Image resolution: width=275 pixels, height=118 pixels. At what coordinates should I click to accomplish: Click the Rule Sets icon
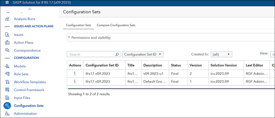(x=7, y=74)
